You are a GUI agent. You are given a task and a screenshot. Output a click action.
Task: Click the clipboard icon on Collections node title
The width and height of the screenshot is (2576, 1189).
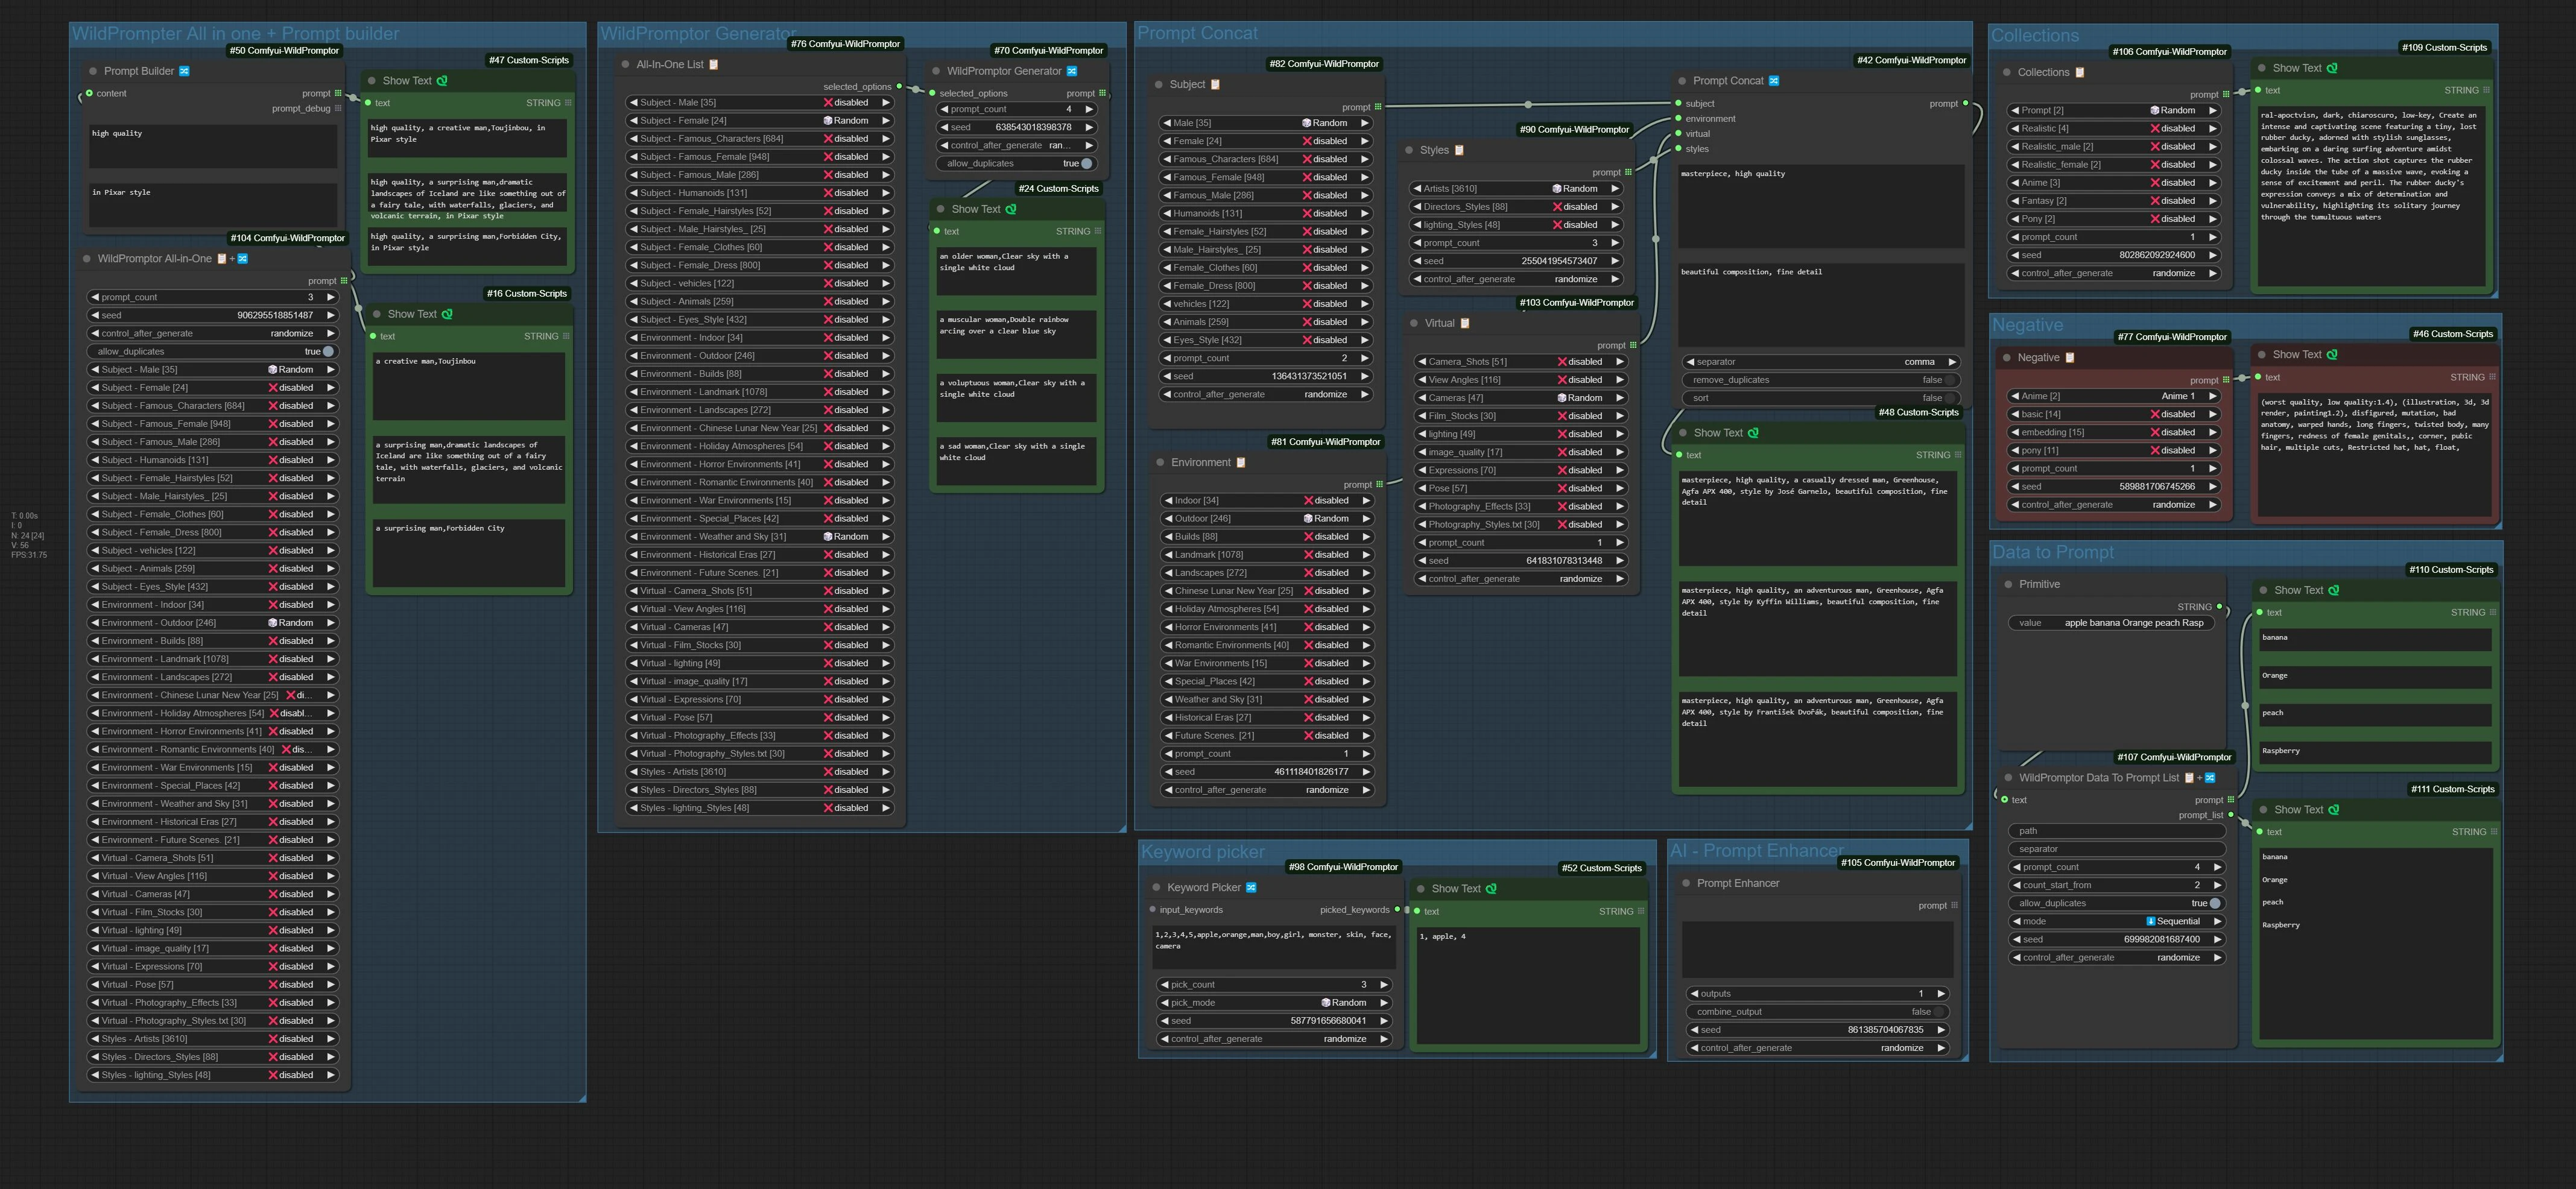(x=2080, y=72)
